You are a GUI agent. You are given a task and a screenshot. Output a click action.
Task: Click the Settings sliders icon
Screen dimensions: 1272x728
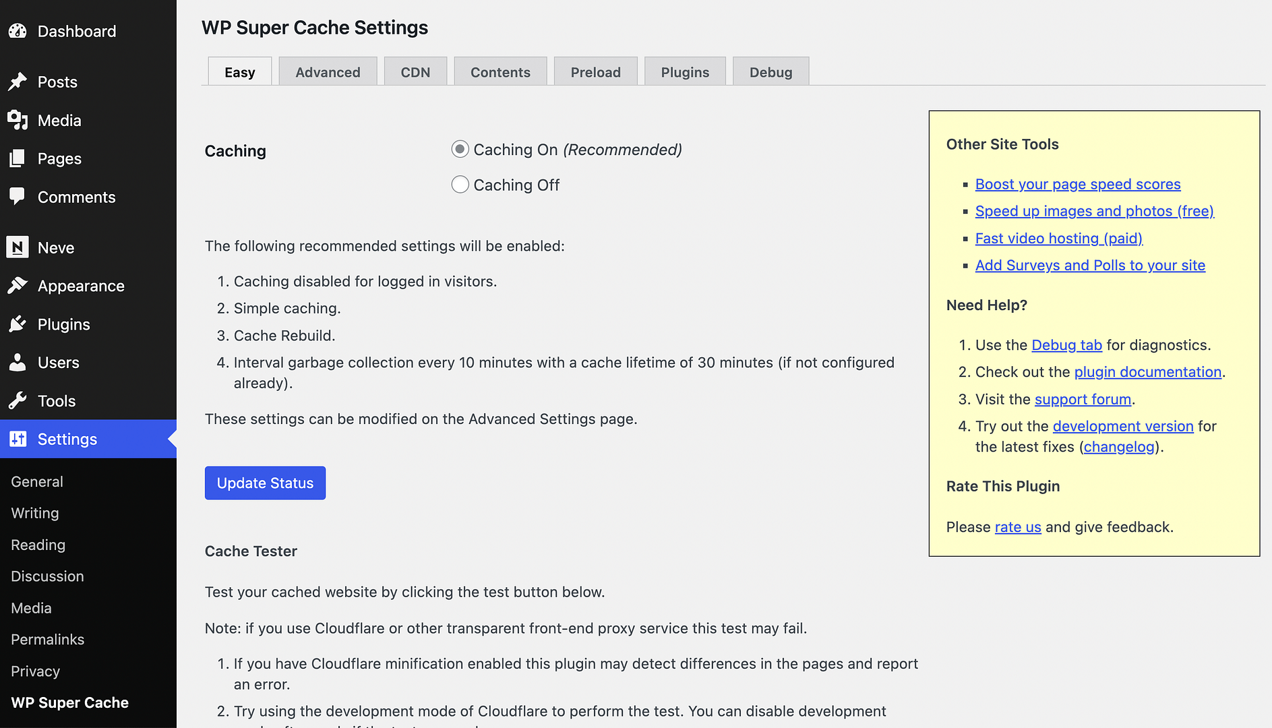pyautogui.click(x=18, y=439)
